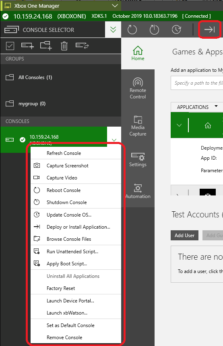The height and width of the screenshot is (346, 223).
Task: Click the reboot console toolbar icon
Action: pyautogui.click(x=132, y=29)
